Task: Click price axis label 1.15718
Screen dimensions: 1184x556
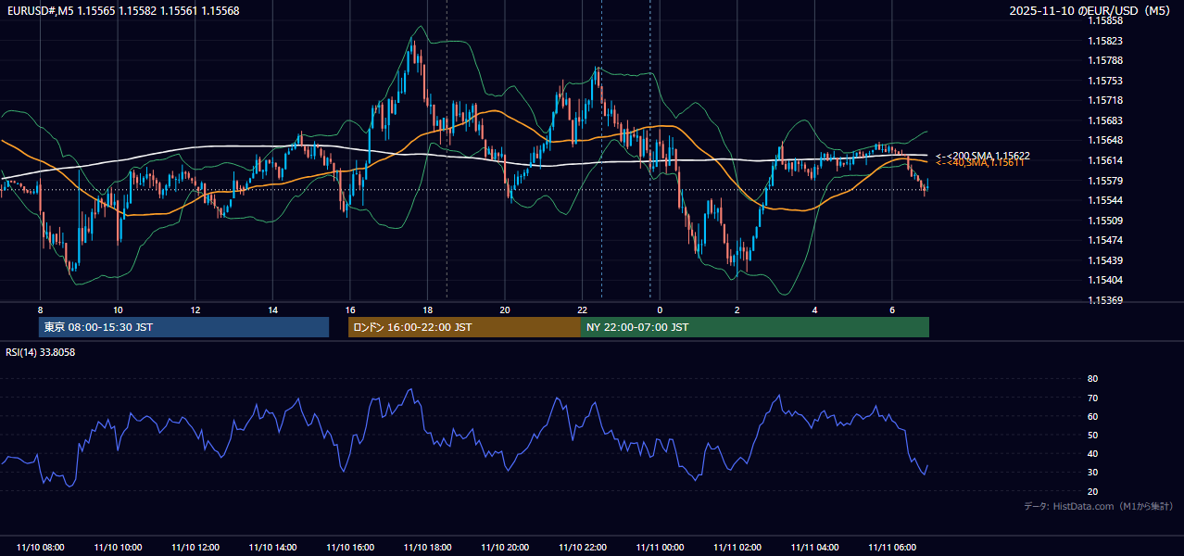Action: coord(1106,100)
